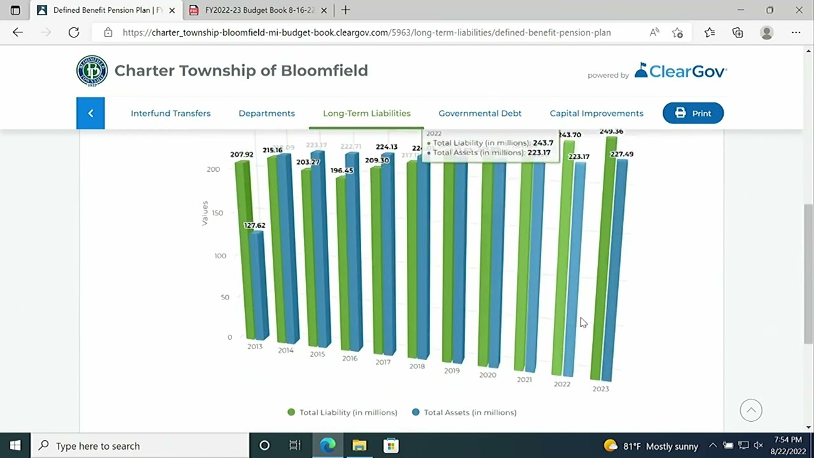Click the 2013 blue assets bar
This screenshot has height=458, width=814.
(x=259, y=284)
